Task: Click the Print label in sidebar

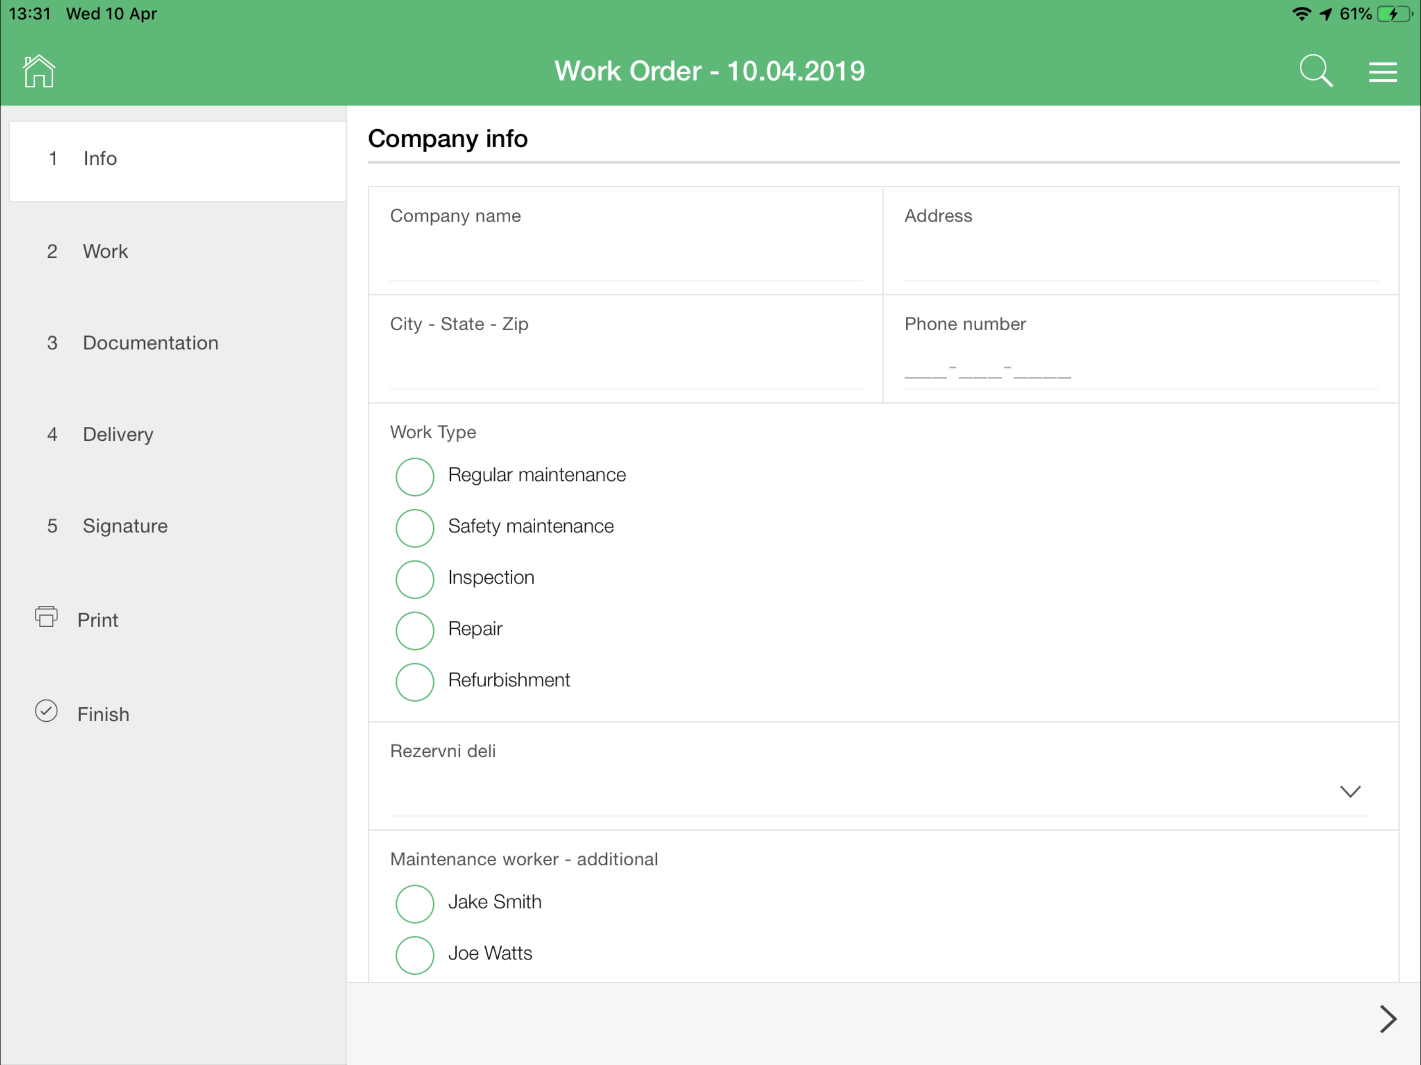Action: [98, 620]
